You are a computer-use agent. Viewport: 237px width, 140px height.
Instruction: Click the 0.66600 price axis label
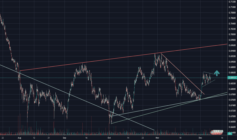point(232,127)
